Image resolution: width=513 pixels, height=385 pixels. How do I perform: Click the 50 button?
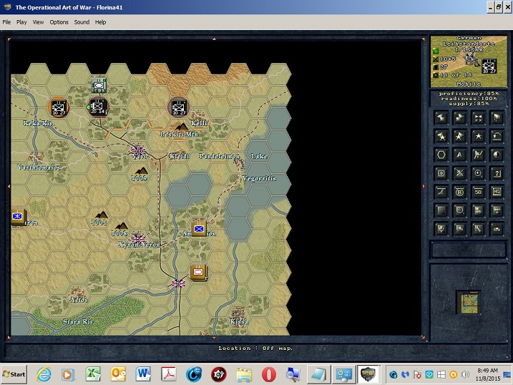479,192
